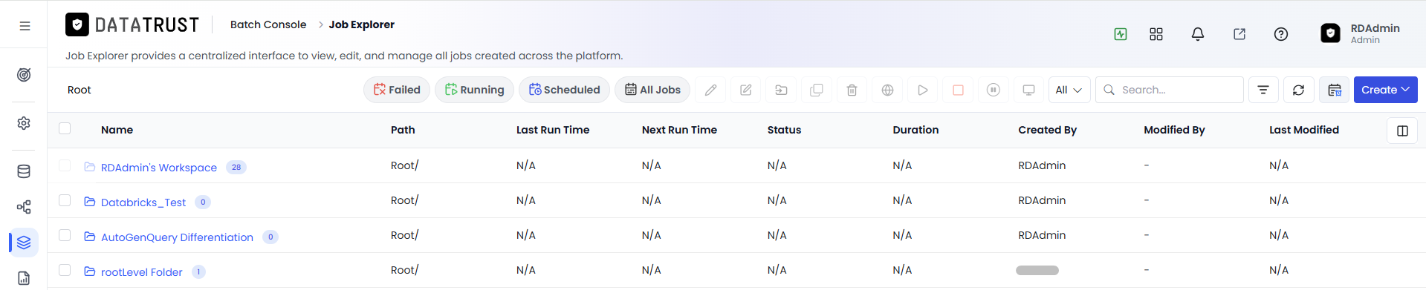Open AutoGenQuery Differentiation folder

(x=177, y=237)
